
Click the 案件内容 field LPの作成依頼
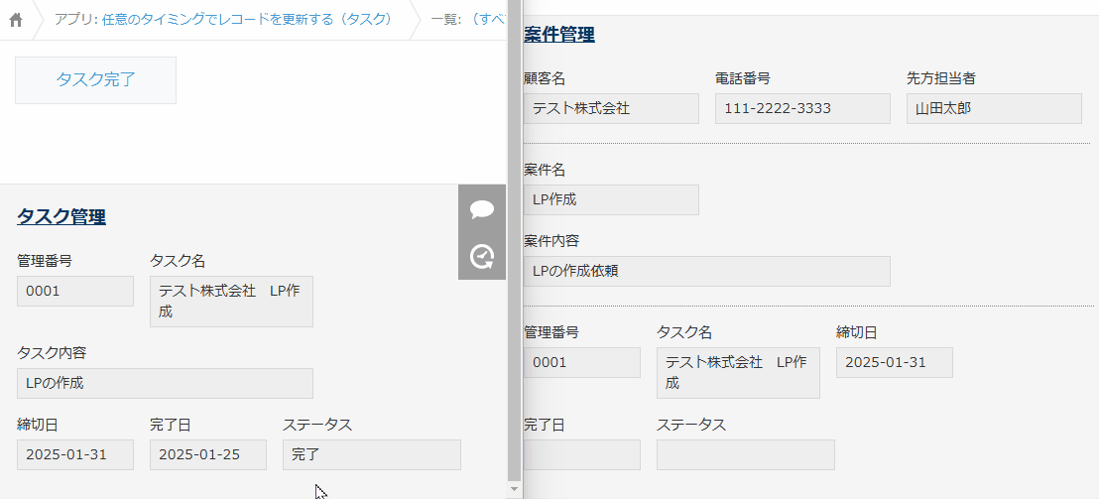706,271
